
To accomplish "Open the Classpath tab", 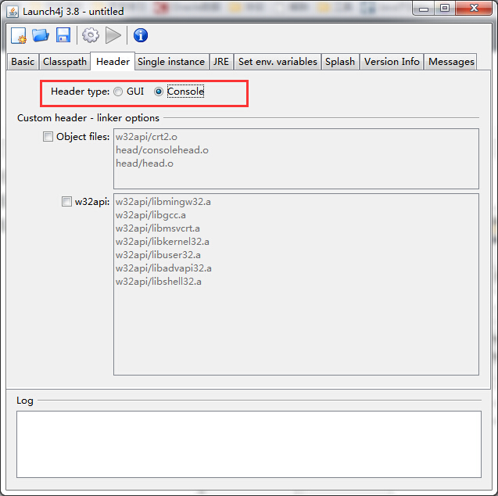I will (65, 61).
